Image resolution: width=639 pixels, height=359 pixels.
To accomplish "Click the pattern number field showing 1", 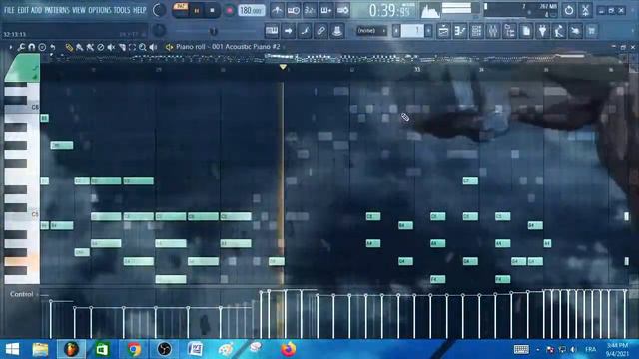I will (412, 31).
